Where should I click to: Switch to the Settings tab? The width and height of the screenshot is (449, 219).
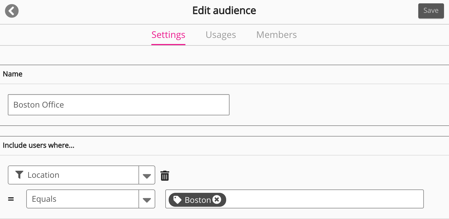click(168, 35)
